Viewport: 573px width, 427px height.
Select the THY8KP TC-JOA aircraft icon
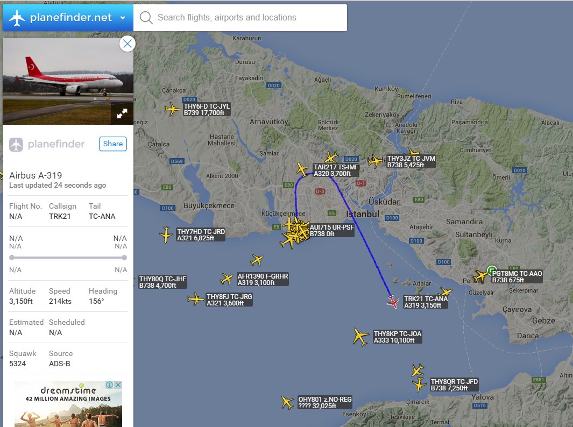360,337
